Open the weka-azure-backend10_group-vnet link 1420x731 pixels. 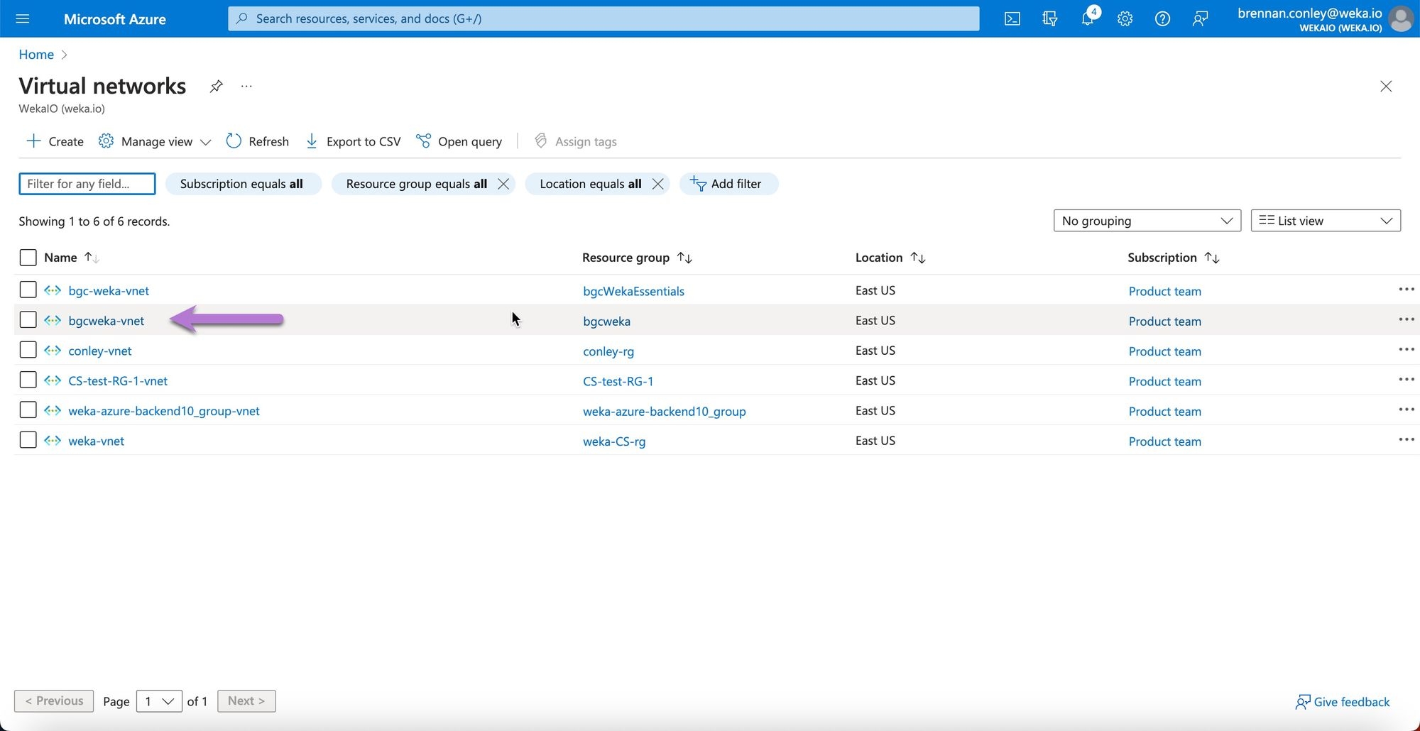[164, 411]
